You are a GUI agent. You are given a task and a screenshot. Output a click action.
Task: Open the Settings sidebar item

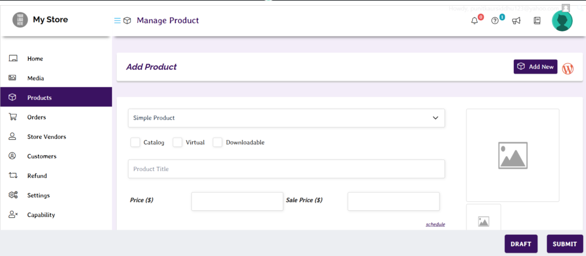coord(38,195)
